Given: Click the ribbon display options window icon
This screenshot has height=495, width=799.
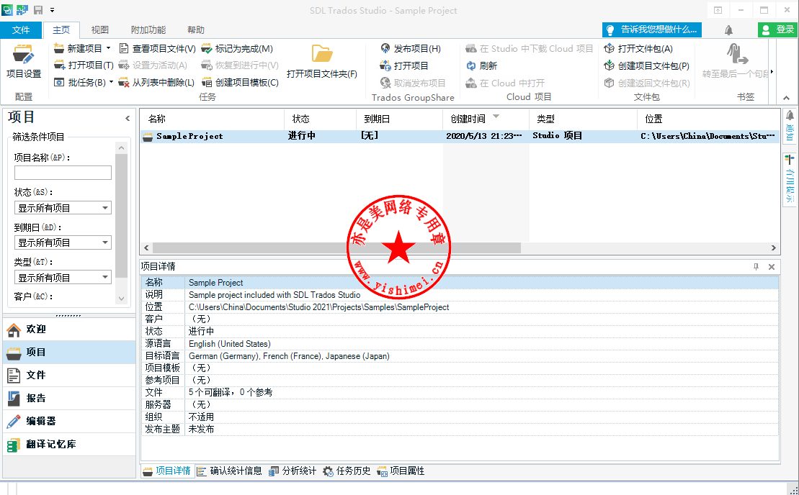Looking at the screenshot, I should (718, 10).
